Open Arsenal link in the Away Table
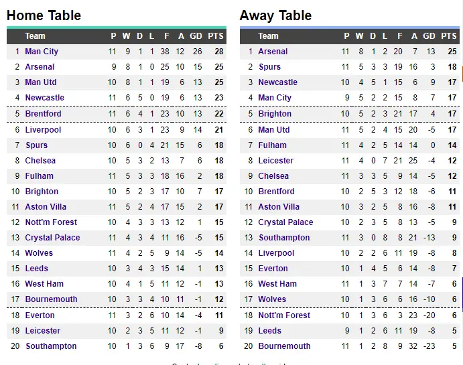The height and width of the screenshot is (365, 463). click(273, 52)
